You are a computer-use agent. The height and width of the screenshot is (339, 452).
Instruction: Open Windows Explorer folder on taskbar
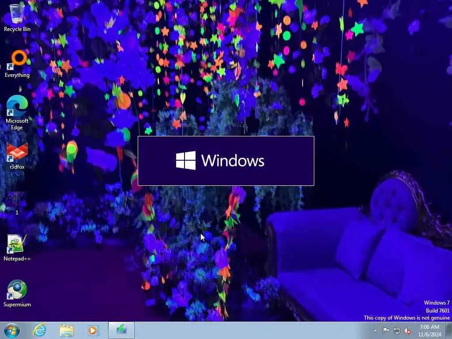pos(67,330)
